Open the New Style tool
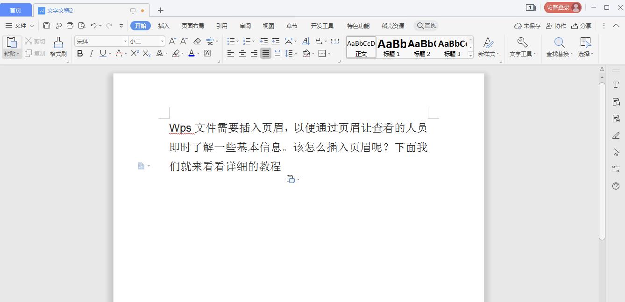625x302 pixels. [x=488, y=47]
